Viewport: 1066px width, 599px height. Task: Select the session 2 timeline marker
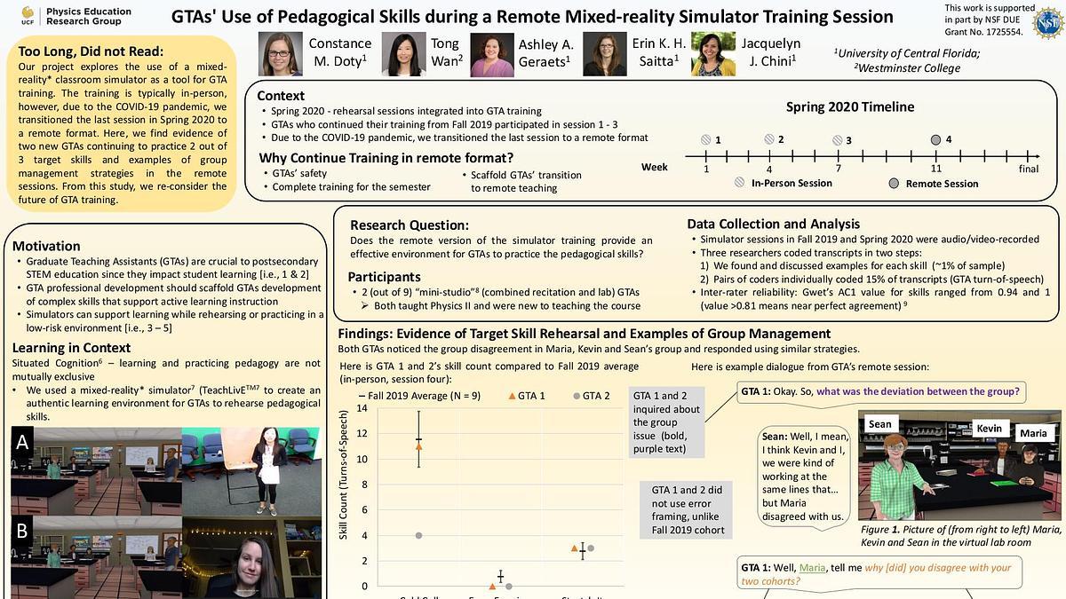click(769, 139)
